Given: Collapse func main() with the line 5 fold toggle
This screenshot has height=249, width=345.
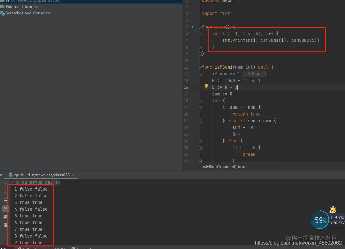Looking at the screenshot, I should click(x=200, y=27).
